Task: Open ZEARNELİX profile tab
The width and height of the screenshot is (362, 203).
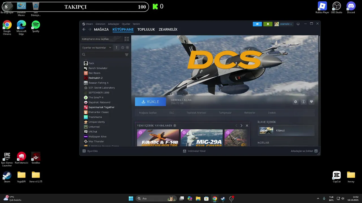Action: (168, 29)
